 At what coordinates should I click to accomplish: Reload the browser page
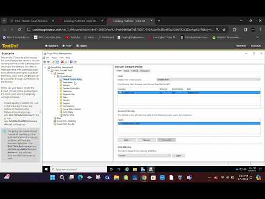click(x=19, y=29)
